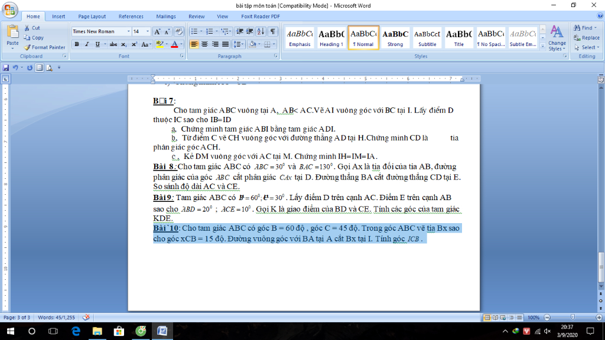The image size is (605, 340).
Task: Click the Paste clipboard icon
Action: tap(12, 32)
